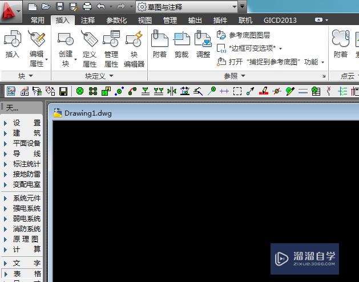The height and width of the screenshot is (282, 359).
Task: Expand the 标注统计 menu item
Action: (22, 164)
